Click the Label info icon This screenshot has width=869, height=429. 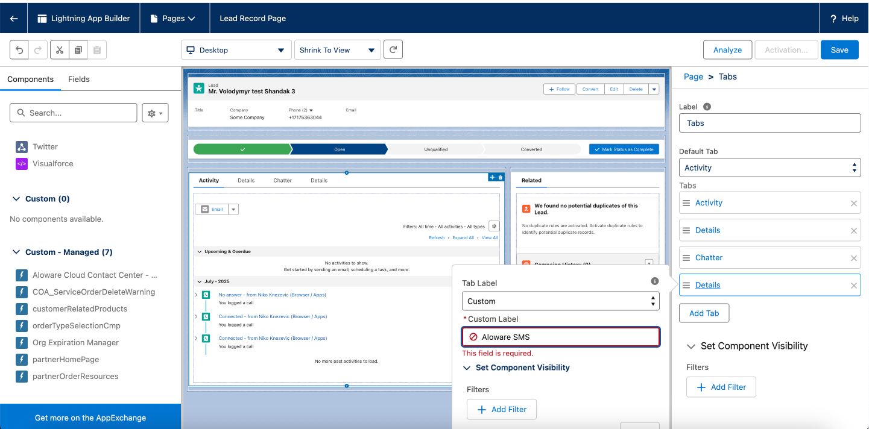[x=707, y=107]
